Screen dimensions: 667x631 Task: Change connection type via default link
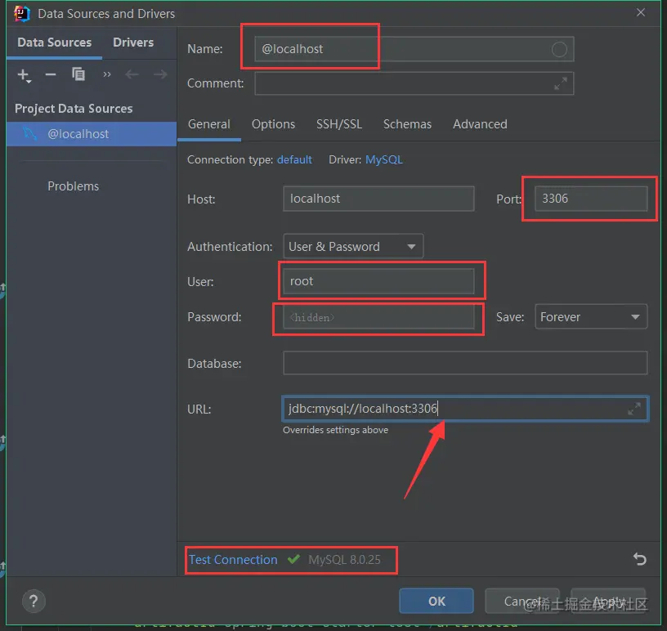click(x=294, y=160)
